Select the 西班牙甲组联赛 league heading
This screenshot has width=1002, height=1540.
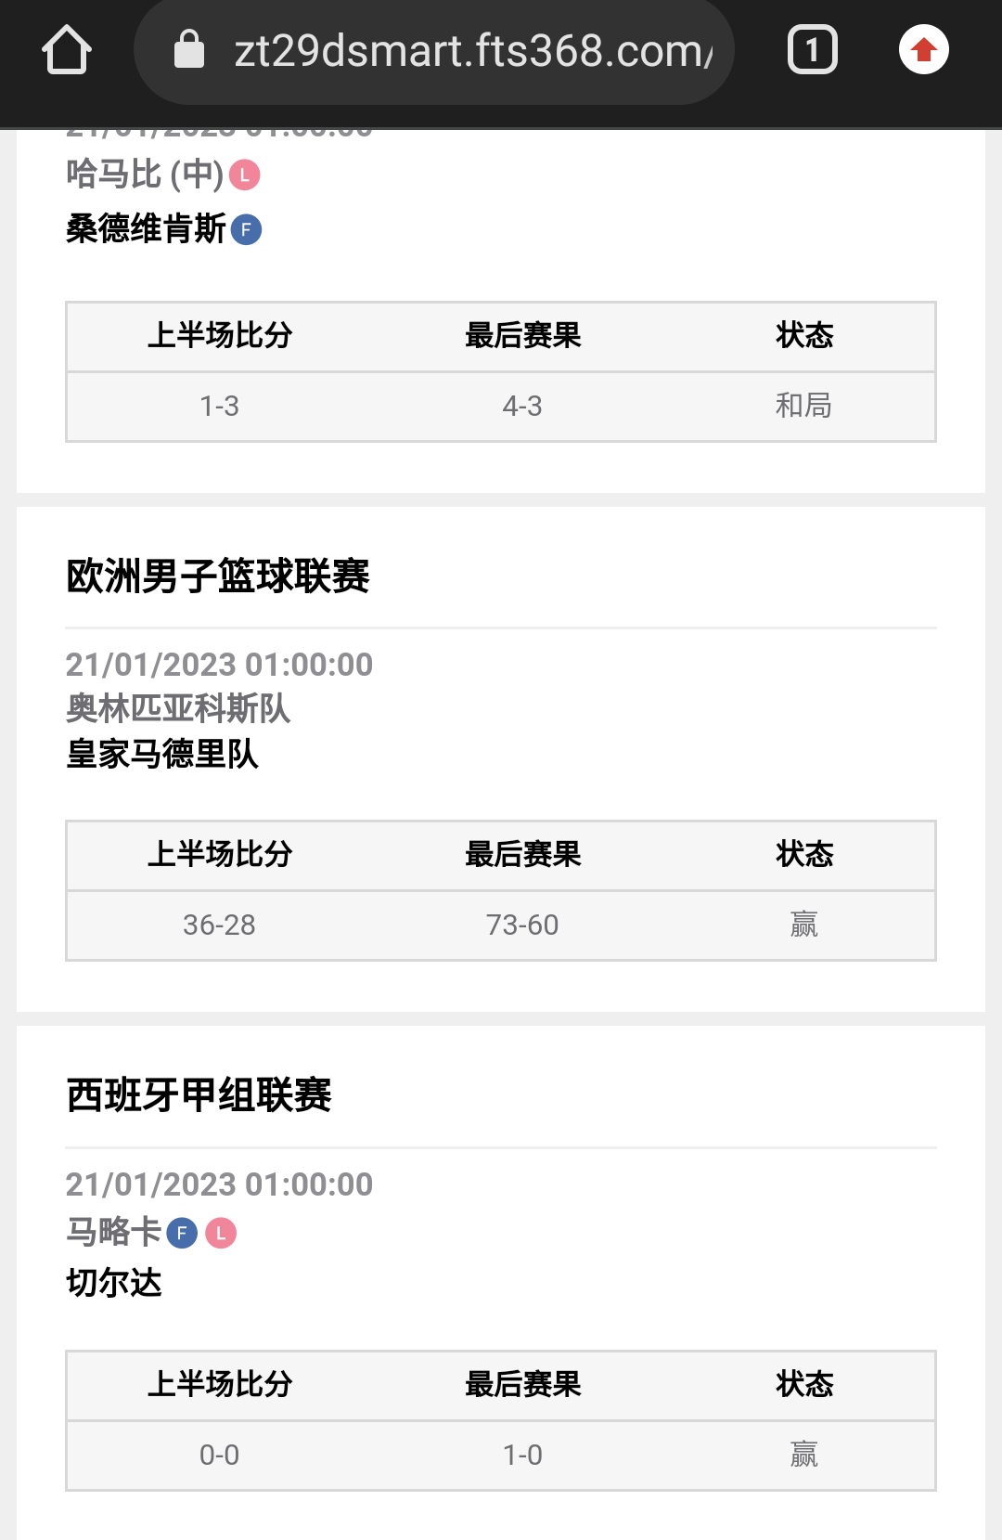coord(199,1095)
